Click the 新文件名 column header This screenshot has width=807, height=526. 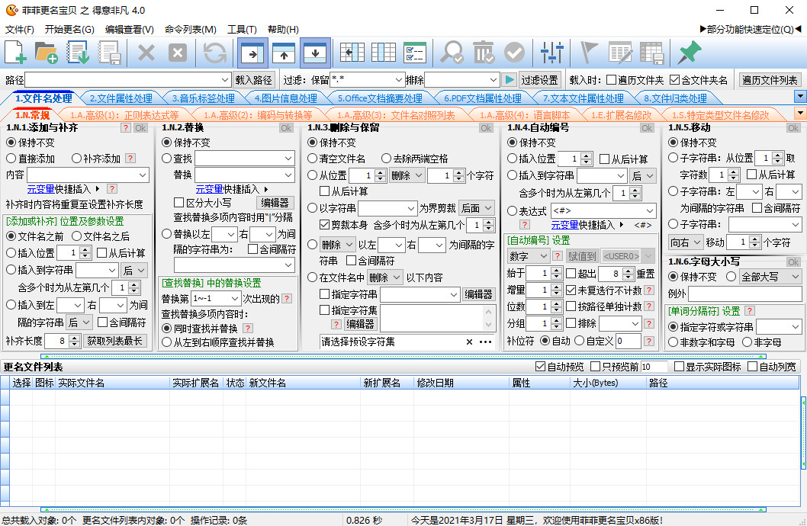pos(304,383)
